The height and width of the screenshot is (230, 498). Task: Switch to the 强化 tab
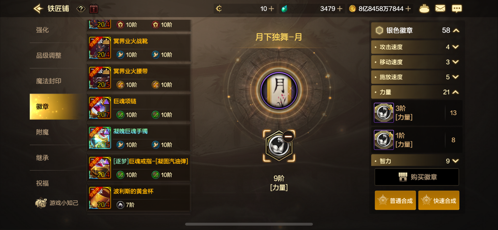(43, 30)
